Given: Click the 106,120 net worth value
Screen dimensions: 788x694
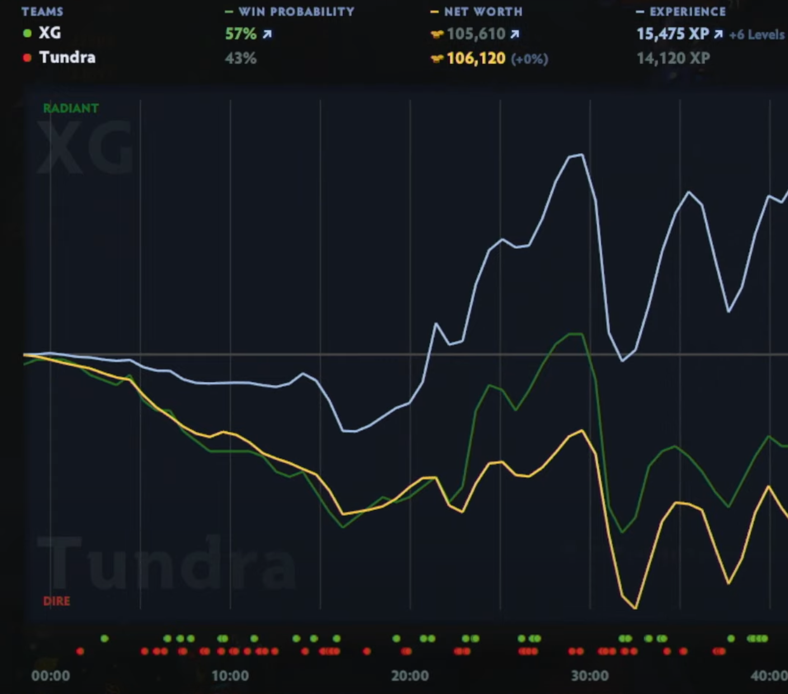Looking at the screenshot, I should coord(476,59).
